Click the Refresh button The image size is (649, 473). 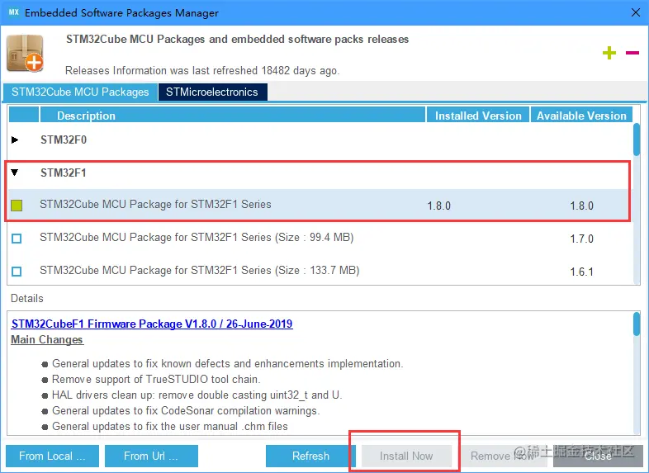coord(310,456)
